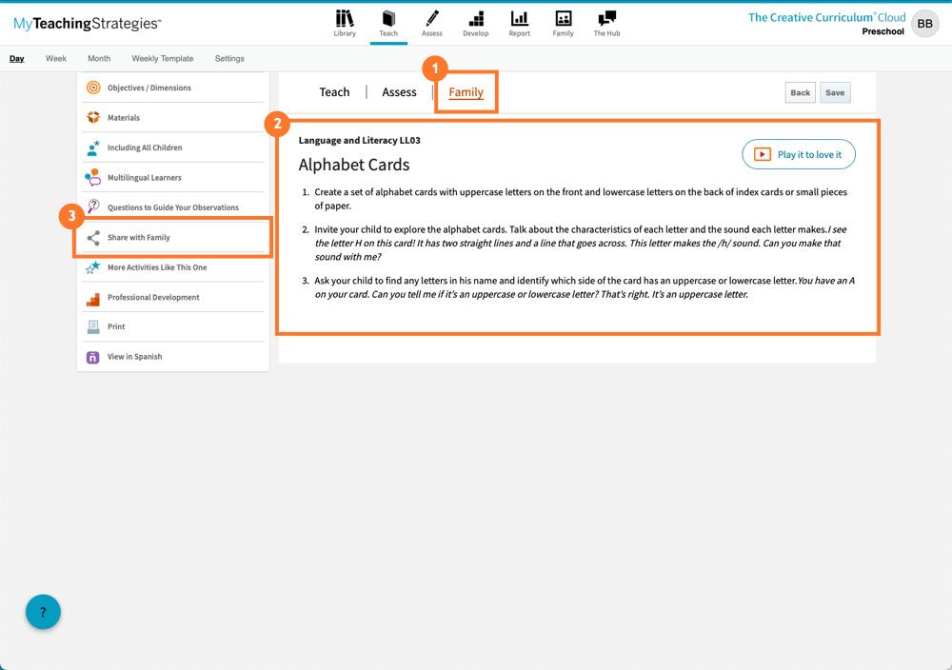
Task: Switch to the Week tab
Action: (55, 58)
